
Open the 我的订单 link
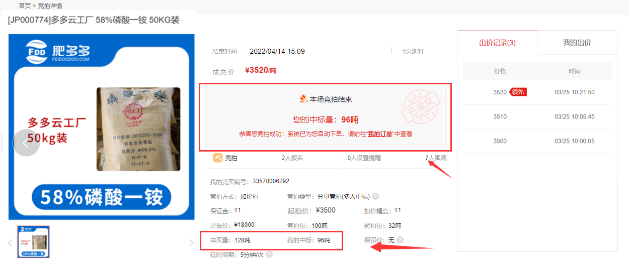[380, 134]
